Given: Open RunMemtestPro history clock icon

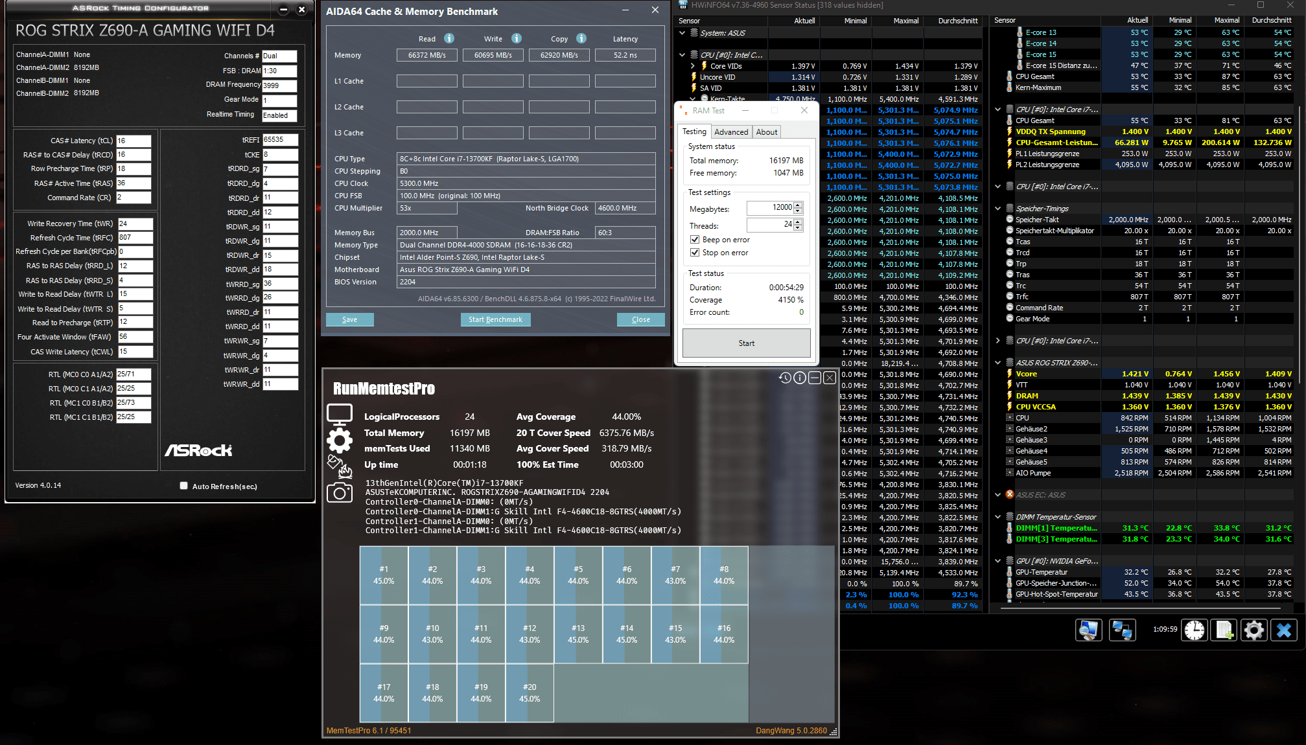Looking at the screenshot, I should [x=785, y=378].
